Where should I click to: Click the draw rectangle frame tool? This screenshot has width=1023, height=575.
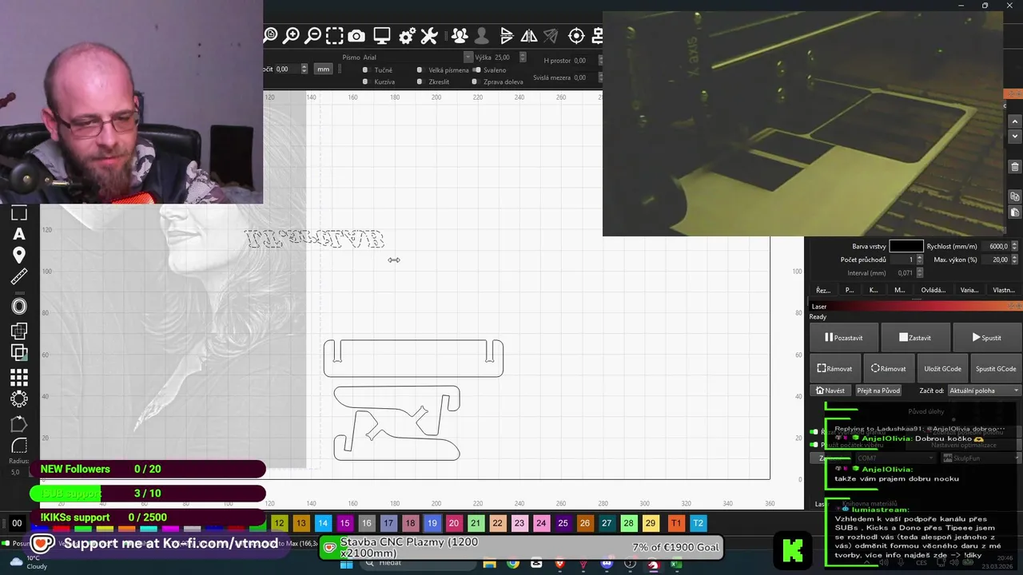19,213
